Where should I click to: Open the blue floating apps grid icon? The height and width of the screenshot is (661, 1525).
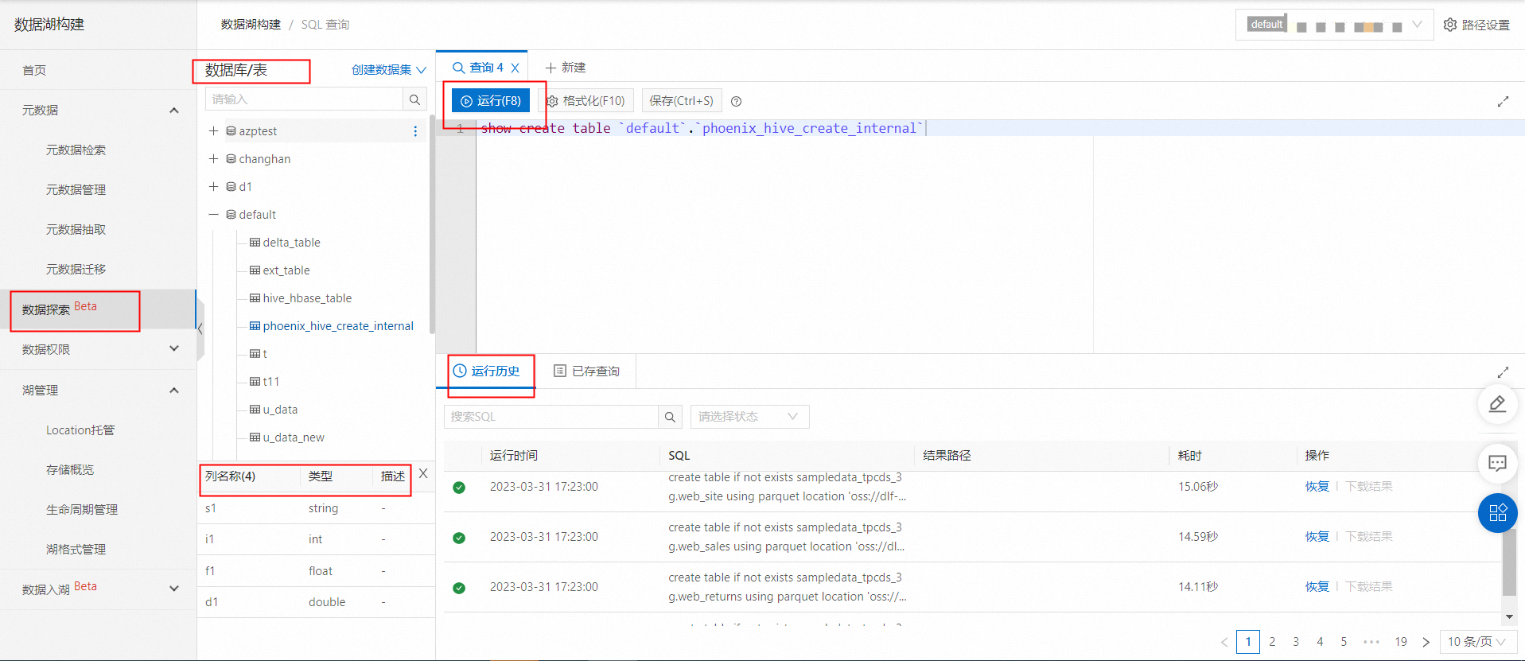point(1497,513)
